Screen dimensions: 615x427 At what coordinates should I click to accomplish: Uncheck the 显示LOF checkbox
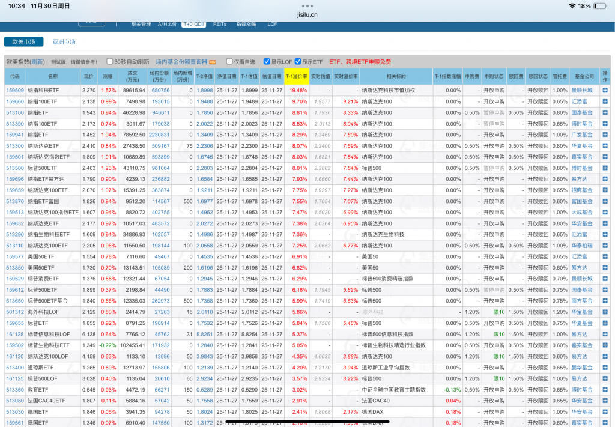(x=267, y=62)
